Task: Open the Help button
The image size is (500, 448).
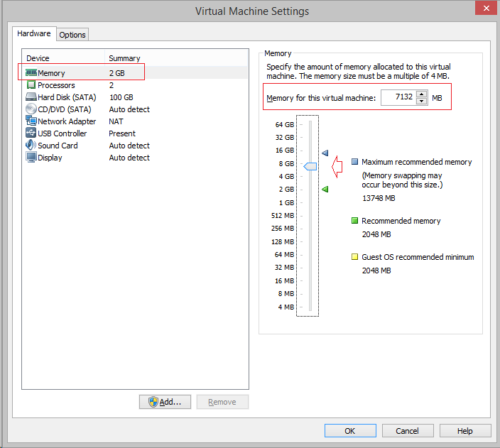Action: [x=465, y=431]
